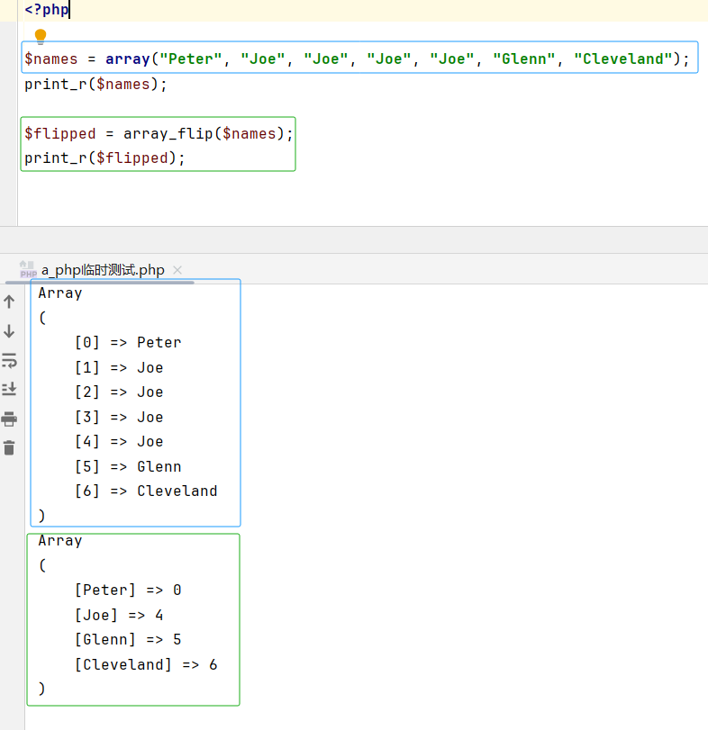
Task: Click the array keyword in the code
Action: tap(128, 59)
